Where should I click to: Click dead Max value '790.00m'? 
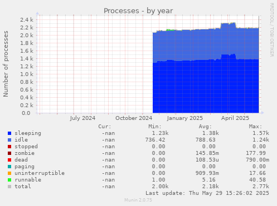click(257, 160)
